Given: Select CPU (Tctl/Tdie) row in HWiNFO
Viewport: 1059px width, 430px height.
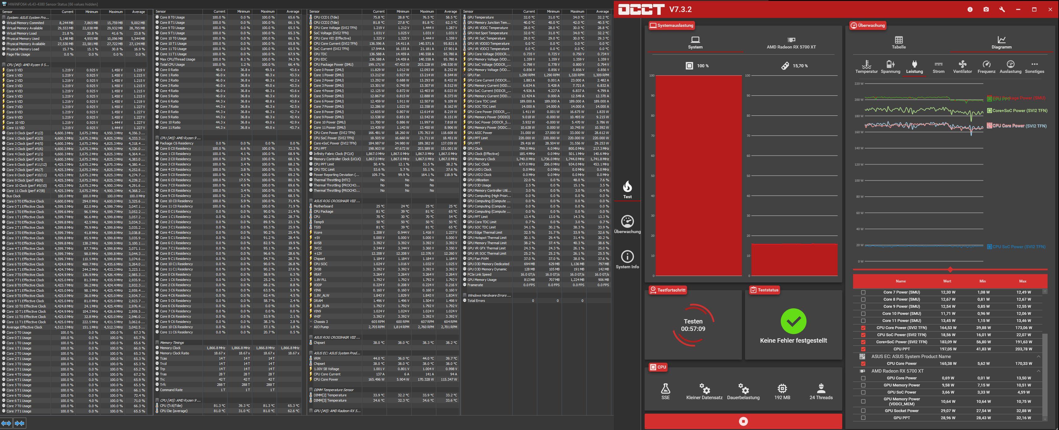Looking at the screenshot, I should click(228, 405).
